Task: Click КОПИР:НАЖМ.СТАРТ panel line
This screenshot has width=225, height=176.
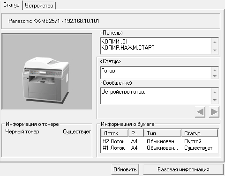Action: [x=128, y=47]
